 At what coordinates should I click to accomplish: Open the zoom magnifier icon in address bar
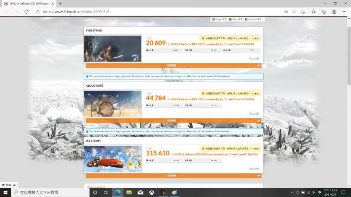(294, 12)
